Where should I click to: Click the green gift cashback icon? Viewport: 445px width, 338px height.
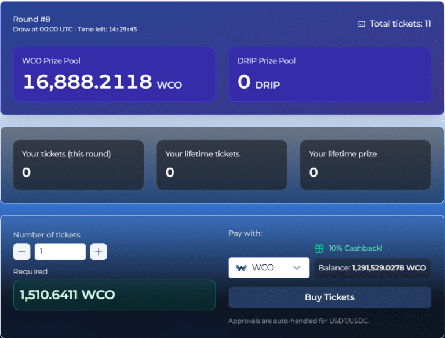click(319, 248)
